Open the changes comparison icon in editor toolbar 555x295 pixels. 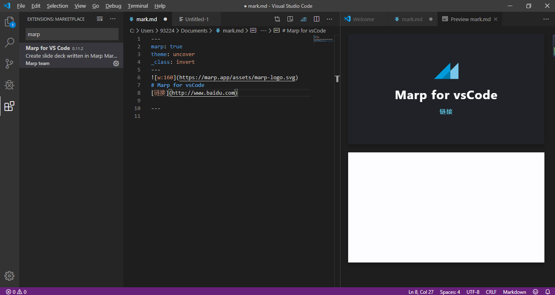[277, 19]
